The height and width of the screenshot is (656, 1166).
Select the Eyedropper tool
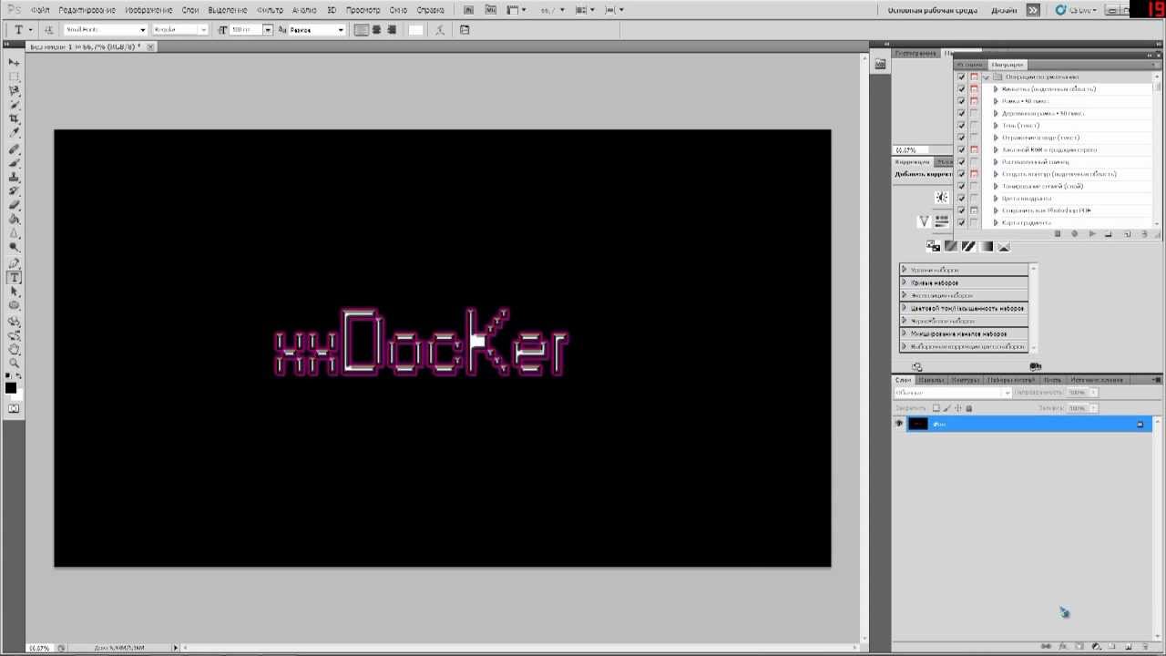(14, 133)
